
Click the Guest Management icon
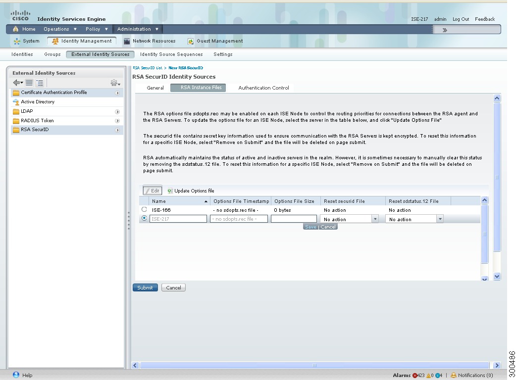point(191,41)
